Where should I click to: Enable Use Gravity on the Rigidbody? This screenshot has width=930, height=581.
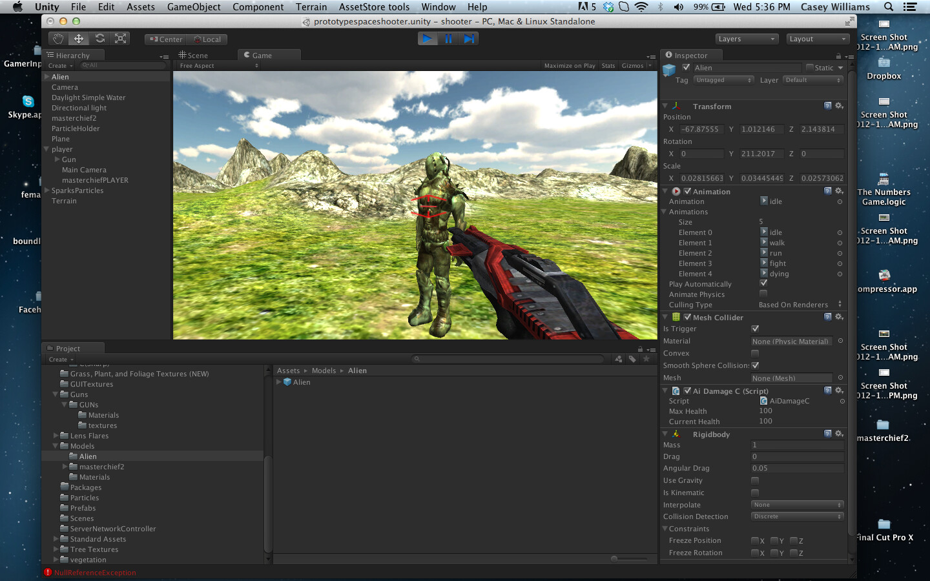click(x=754, y=480)
